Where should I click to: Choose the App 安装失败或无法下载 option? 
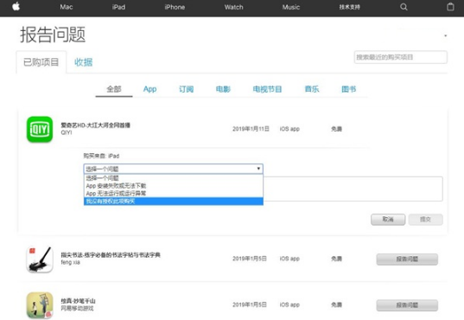(174, 186)
